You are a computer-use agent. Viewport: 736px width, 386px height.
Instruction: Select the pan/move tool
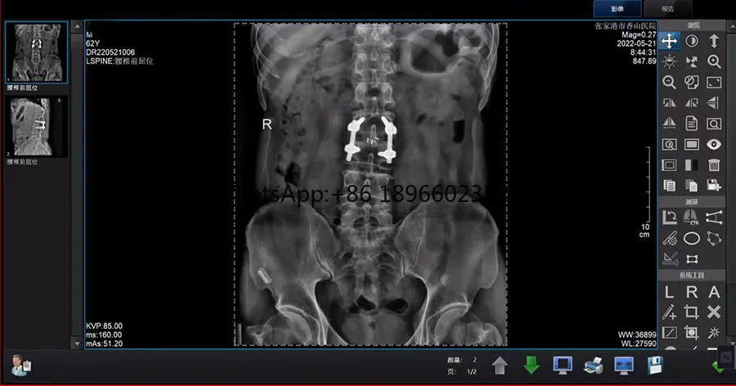669,41
